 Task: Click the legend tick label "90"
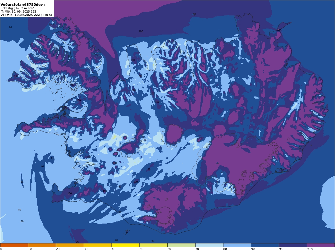click(253, 249)
